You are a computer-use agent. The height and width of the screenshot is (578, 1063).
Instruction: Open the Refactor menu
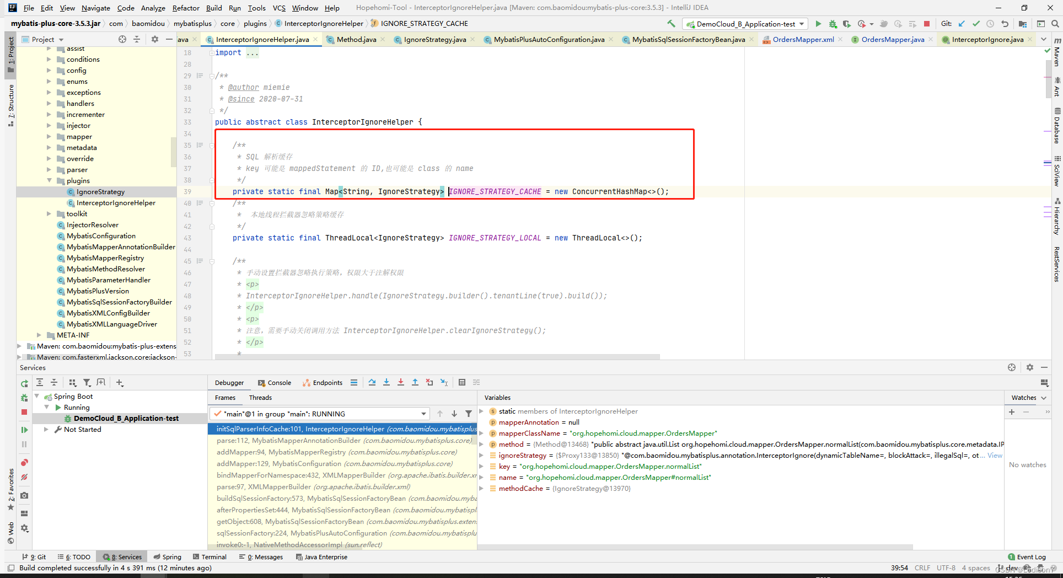tap(186, 8)
